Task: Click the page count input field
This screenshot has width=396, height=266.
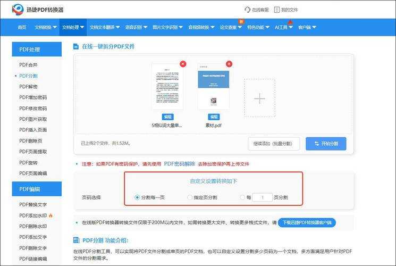Action: coord(263,197)
